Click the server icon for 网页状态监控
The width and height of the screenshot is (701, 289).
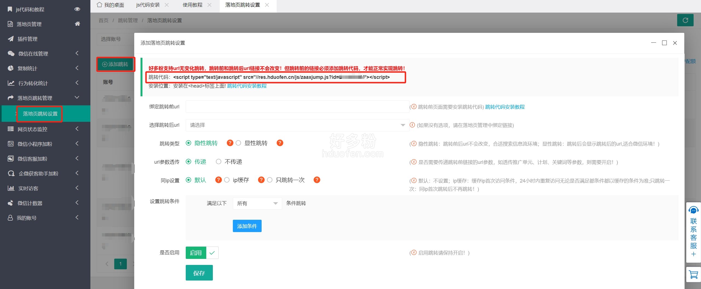point(11,129)
